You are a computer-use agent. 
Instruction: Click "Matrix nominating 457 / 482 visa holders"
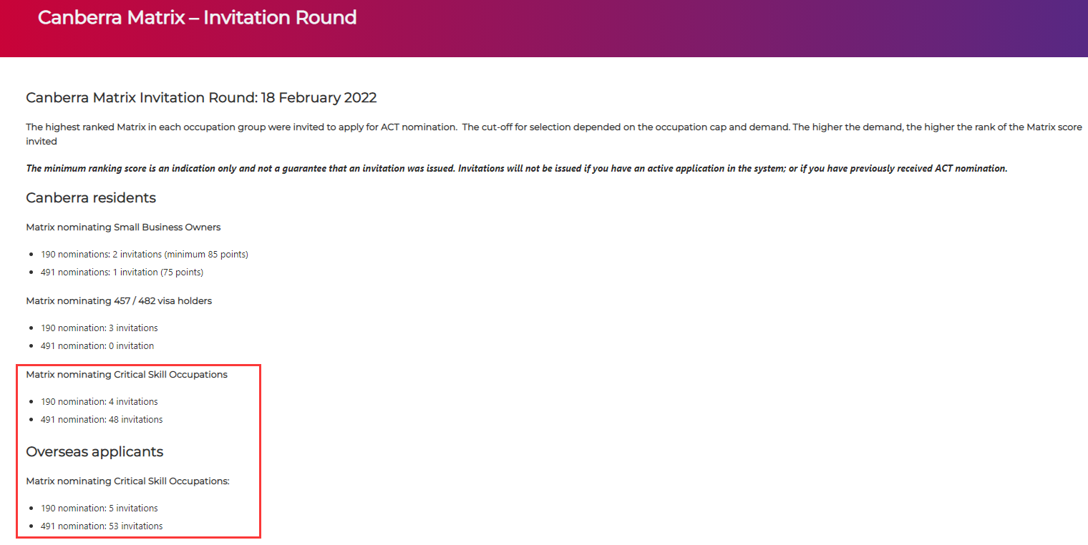click(x=119, y=301)
